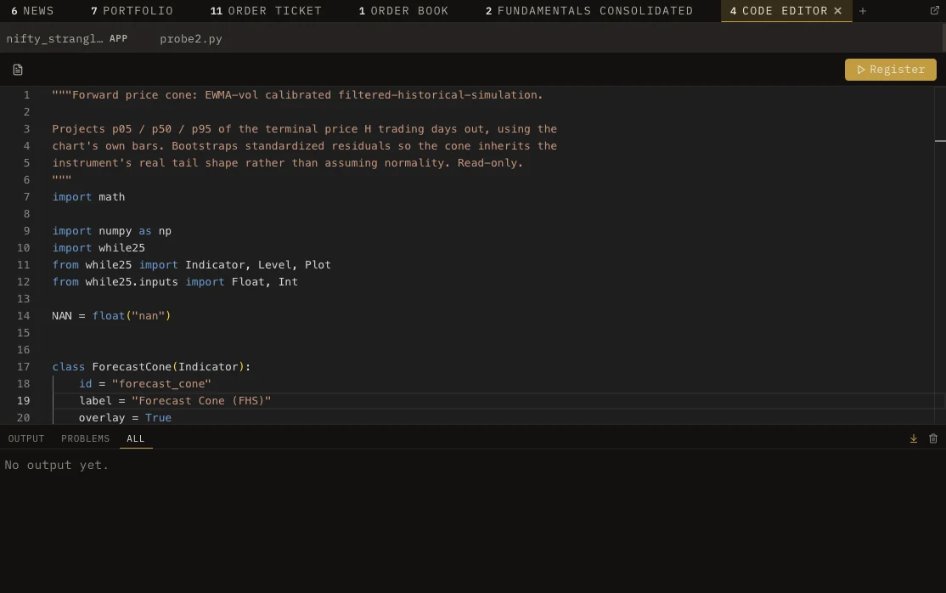
Task: Click the 'Projects p05 / p50 / p95' line
Action: pyautogui.click(x=304, y=128)
